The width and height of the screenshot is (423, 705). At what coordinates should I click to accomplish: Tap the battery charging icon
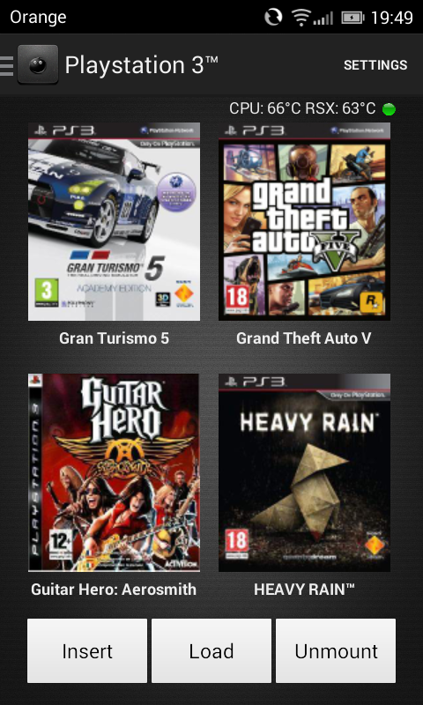[x=352, y=18]
